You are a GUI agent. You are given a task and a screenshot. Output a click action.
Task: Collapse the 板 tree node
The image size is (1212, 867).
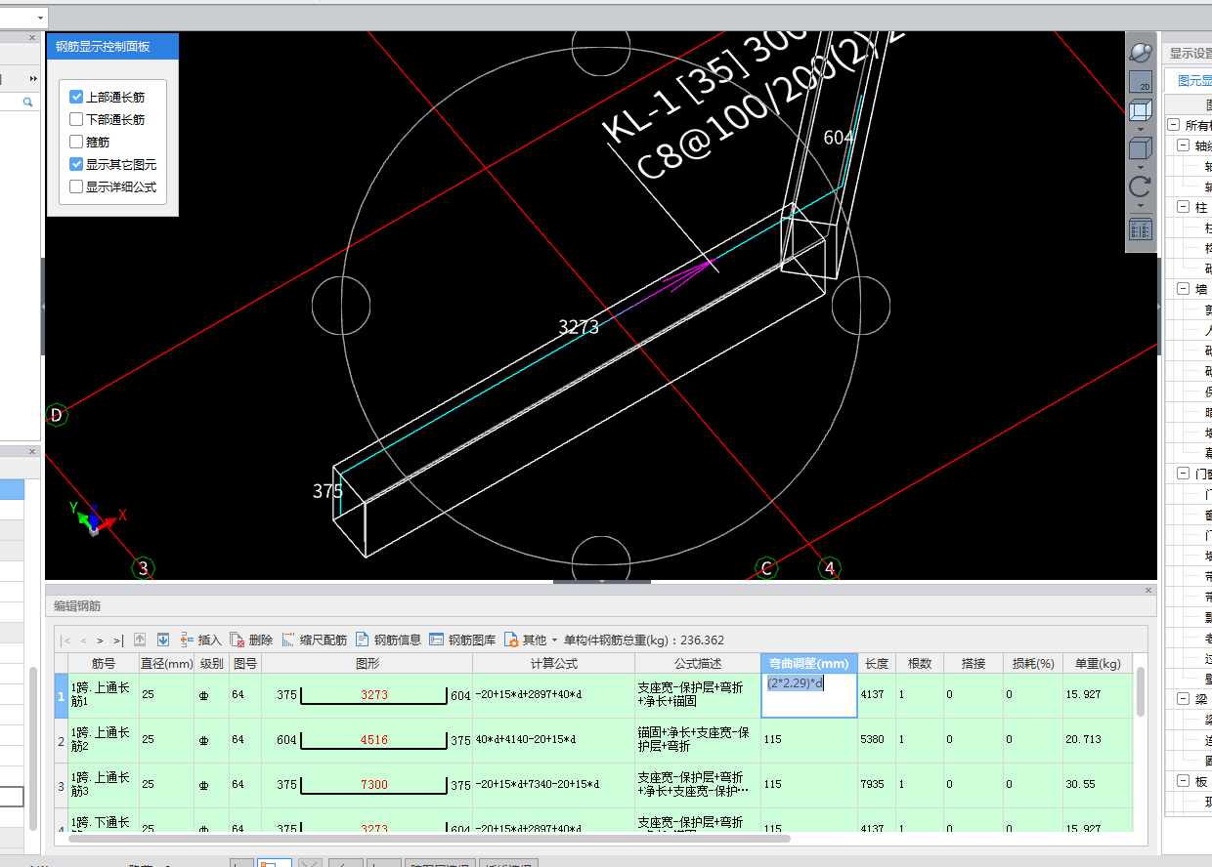[1183, 781]
